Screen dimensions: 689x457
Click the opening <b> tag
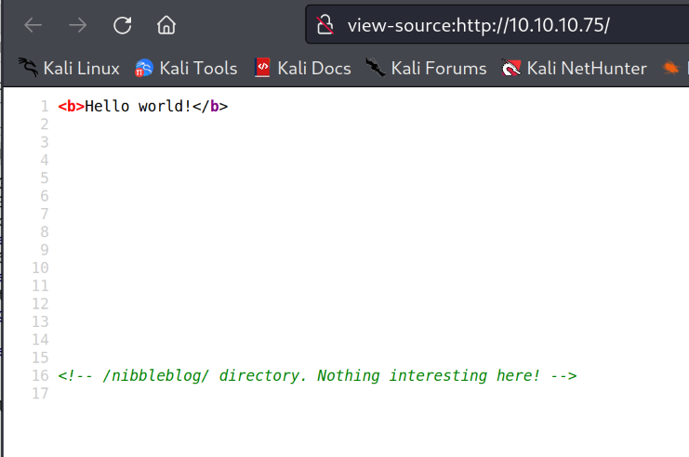(x=71, y=106)
